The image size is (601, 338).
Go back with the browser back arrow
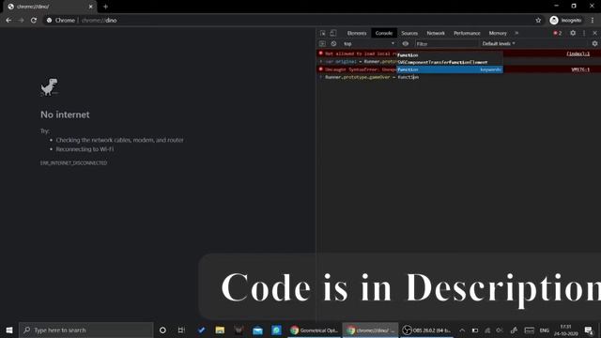click(x=8, y=21)
